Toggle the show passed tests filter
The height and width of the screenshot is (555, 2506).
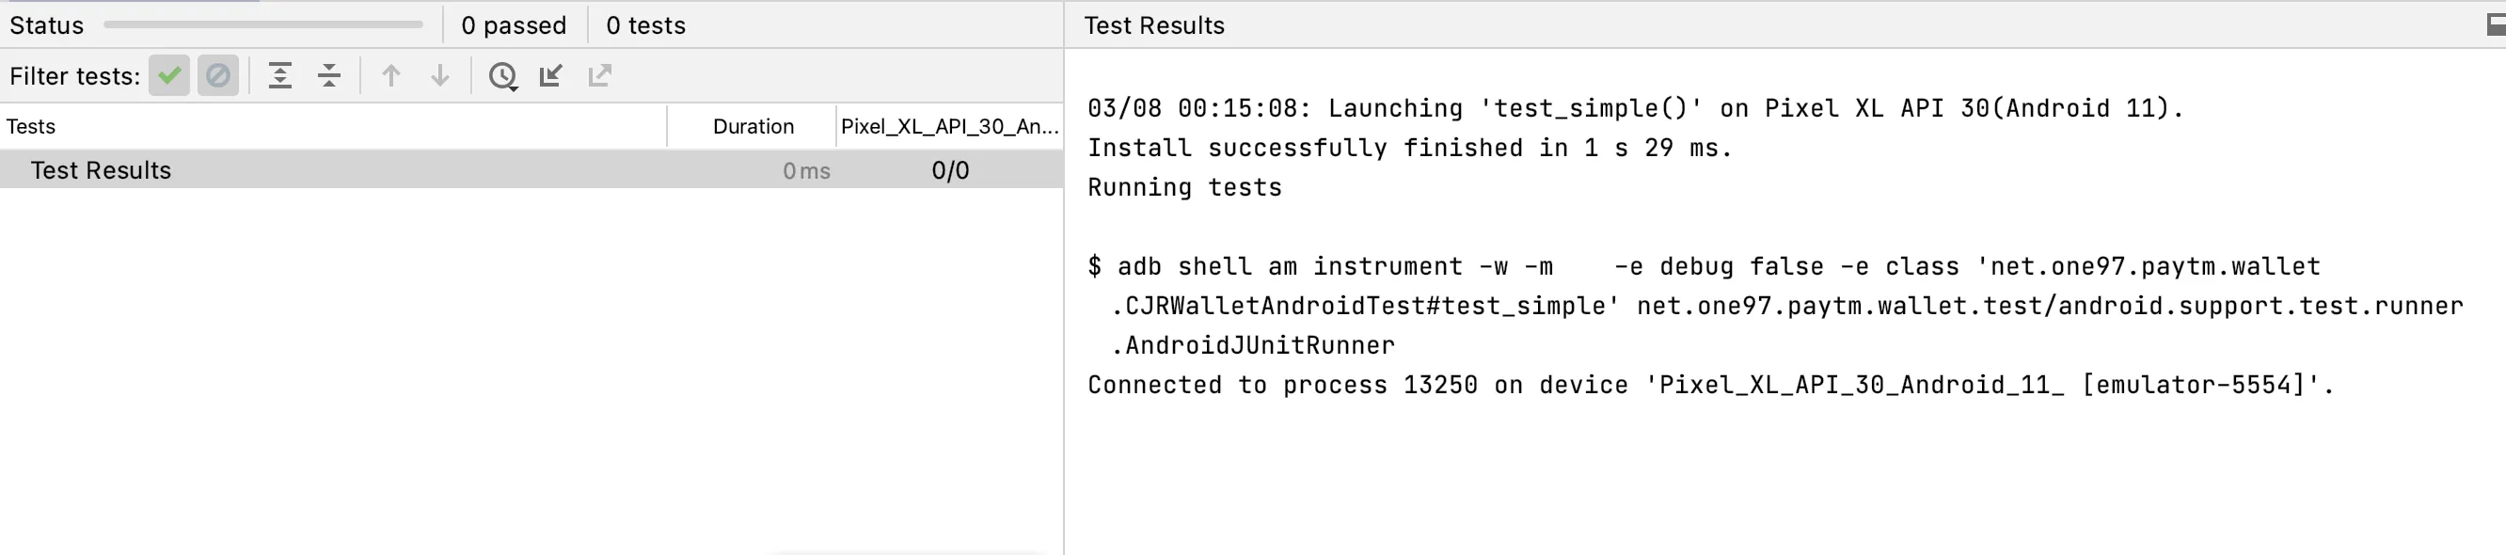[169, 76]
